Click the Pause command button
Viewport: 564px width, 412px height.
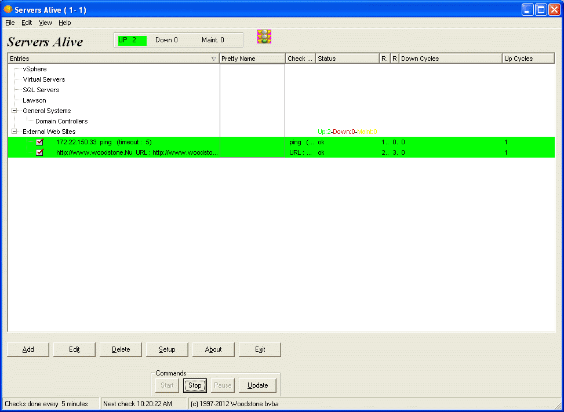pyautogui.click(x=223, y=385)
